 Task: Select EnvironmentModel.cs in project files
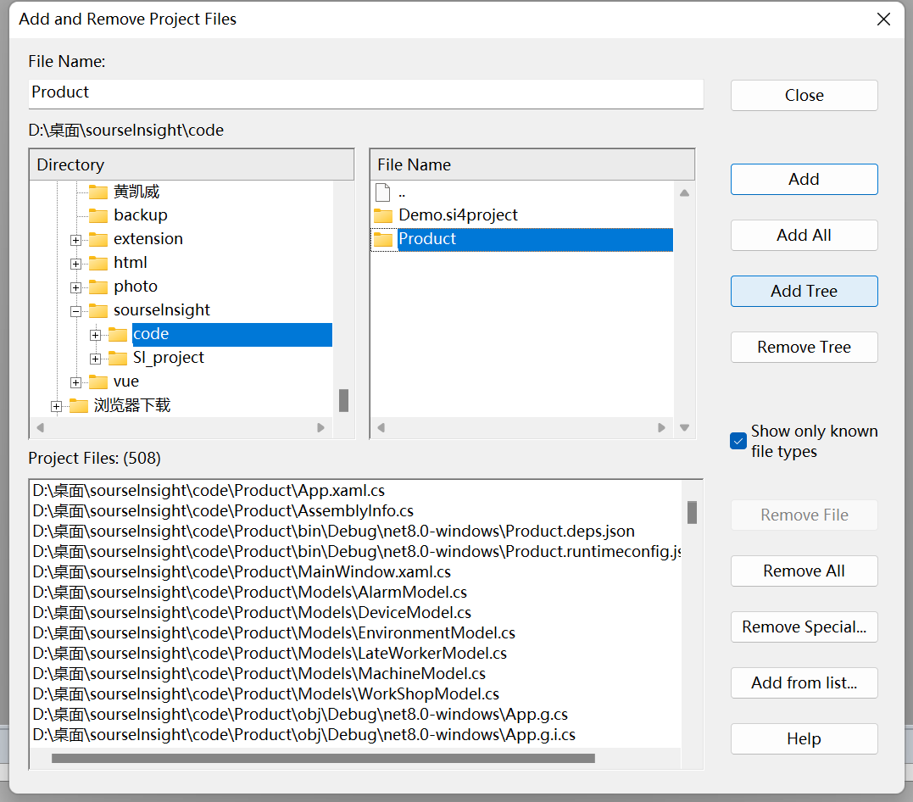(x=274, y=633)
